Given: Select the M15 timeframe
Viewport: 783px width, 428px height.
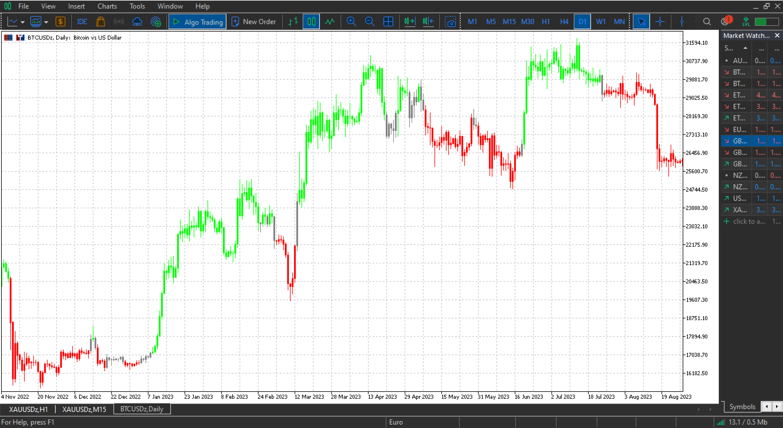Looking at the screenshot, I should coord(509,22).
